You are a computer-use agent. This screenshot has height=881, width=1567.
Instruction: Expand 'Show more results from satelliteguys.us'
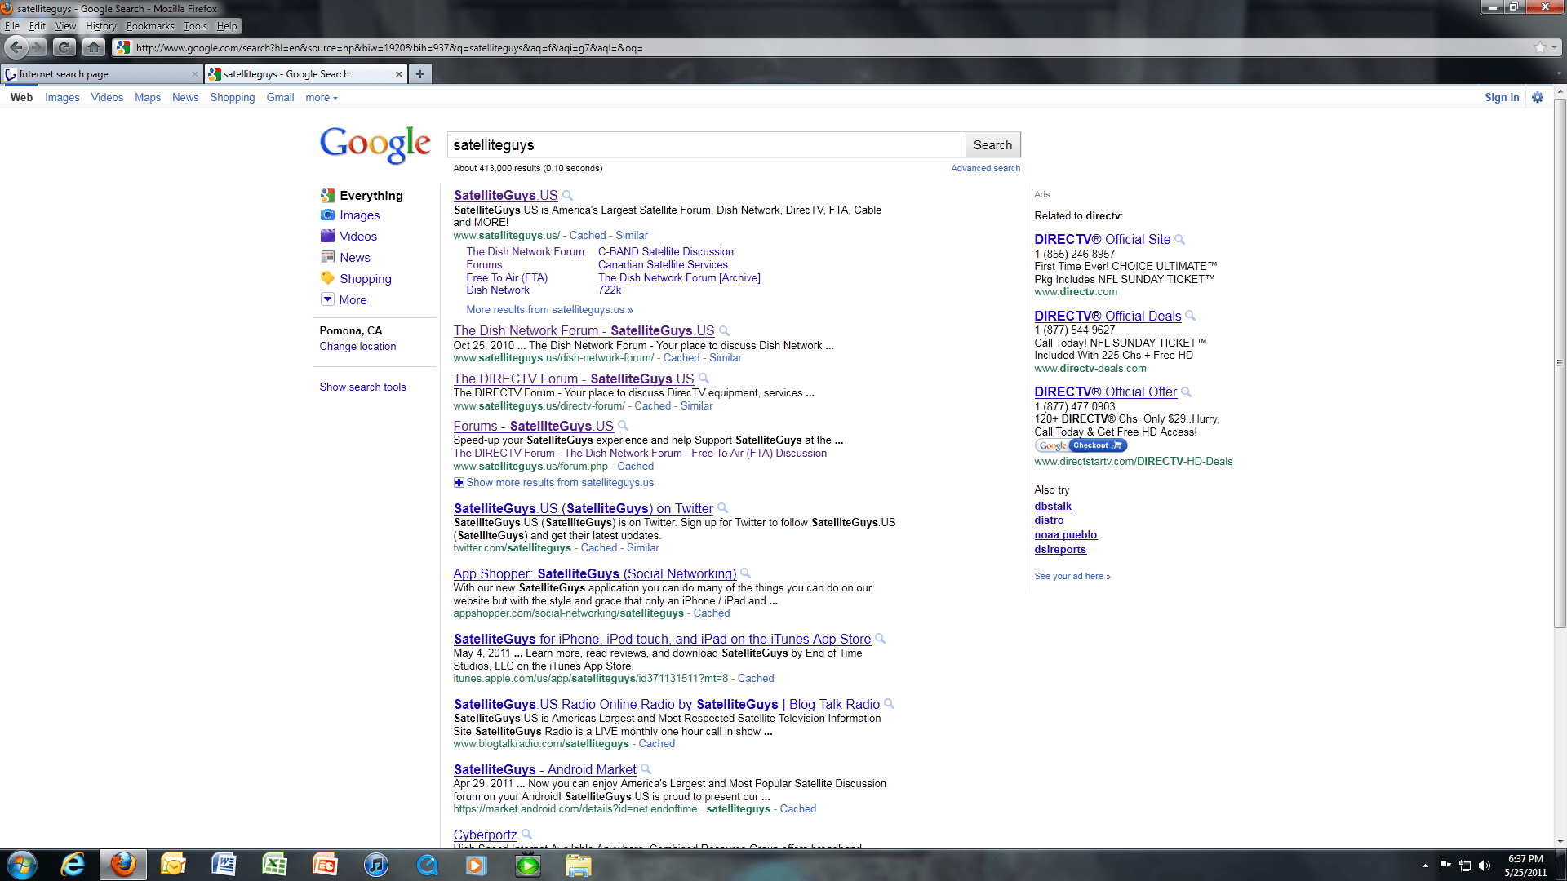553,483
